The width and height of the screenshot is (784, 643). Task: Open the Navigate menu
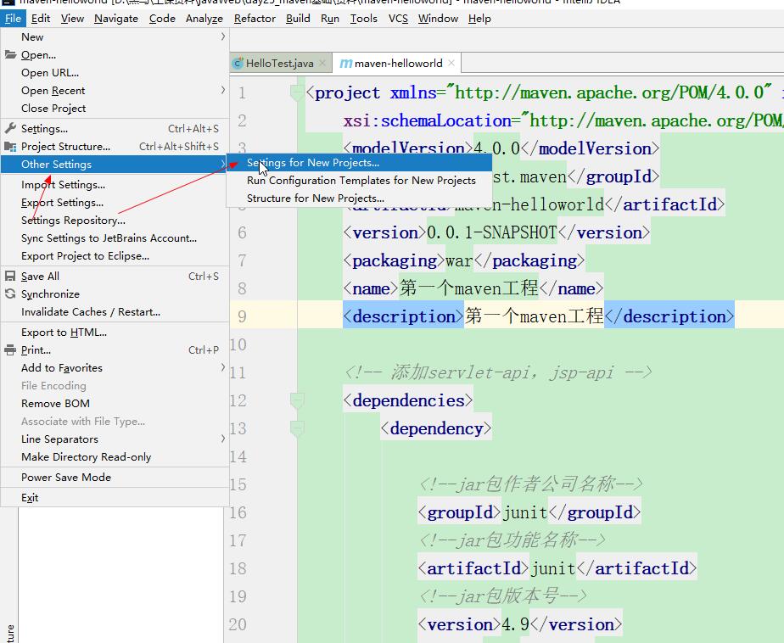click(x=116, y=19)
